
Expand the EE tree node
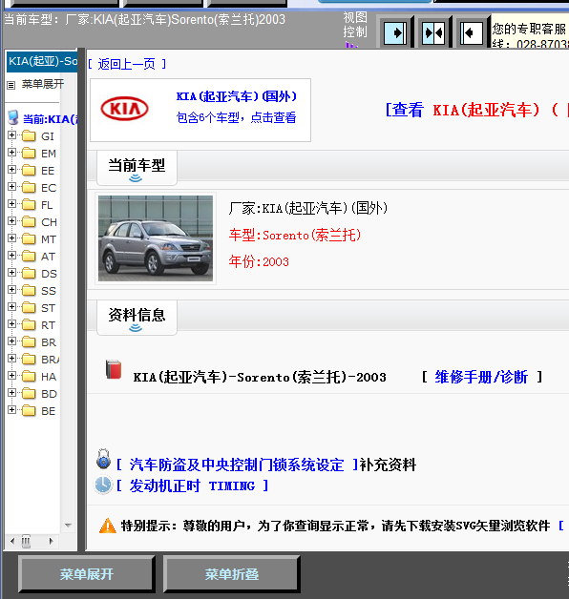[11, 170]
